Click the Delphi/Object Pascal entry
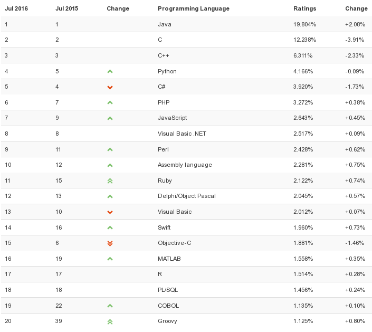 point(186,196)
